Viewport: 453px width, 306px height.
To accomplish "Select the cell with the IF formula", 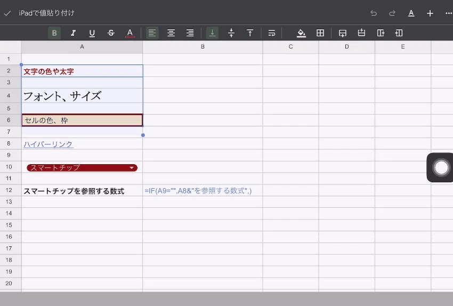I will [203, 191].
